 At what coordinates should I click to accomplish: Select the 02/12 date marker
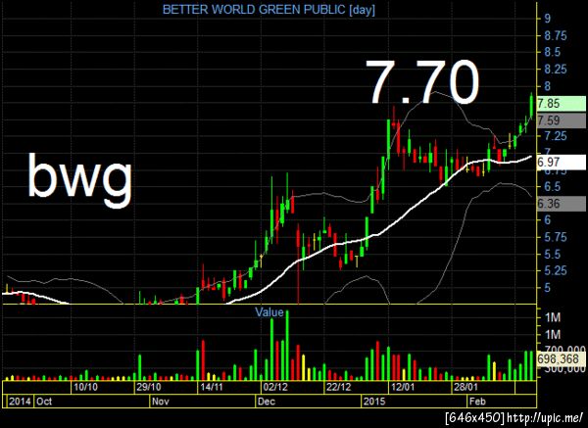pos(275,387)
